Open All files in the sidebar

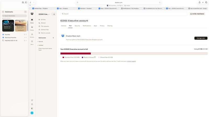tap(43, 19)
